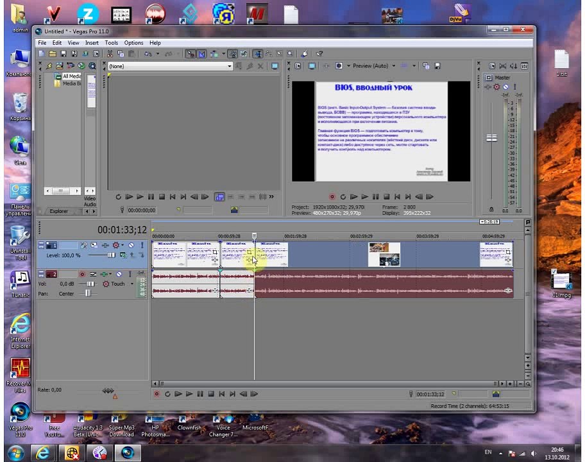Click the Invert Phase icon on audio track 2
585x462 pixels.
pos(93,274)
